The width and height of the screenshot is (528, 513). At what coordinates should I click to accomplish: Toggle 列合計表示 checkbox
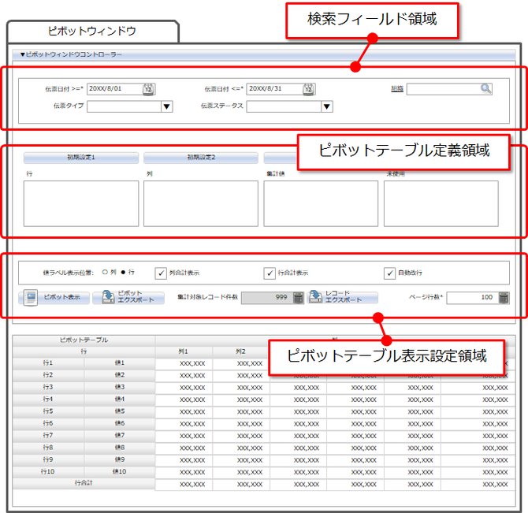pyautogui.click(x=161, y=273)
